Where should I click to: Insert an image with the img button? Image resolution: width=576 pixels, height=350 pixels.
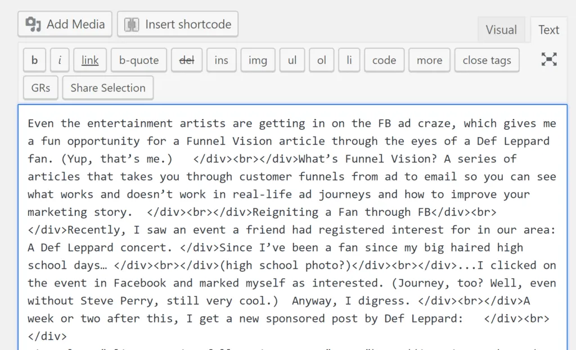(x=258, y=60)
